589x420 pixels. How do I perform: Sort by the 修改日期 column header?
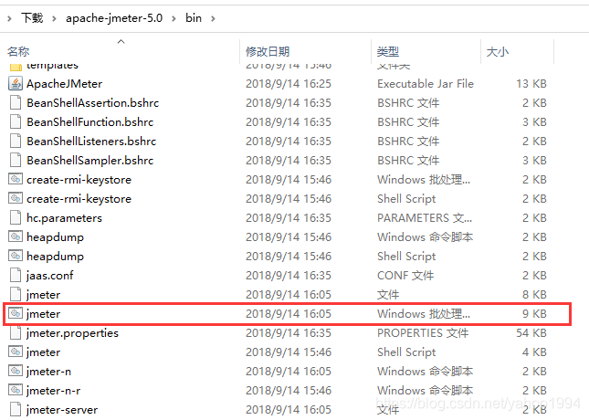(268, 51)
